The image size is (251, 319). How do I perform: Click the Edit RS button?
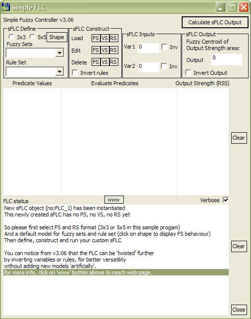pos(113,50)
